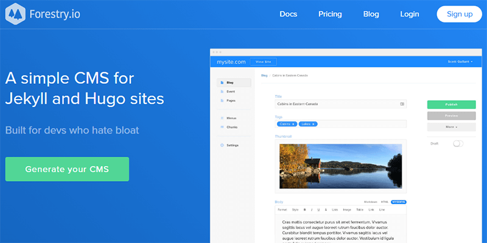Click Line in the editor toolbar
487x243 pixels.
[382, 210]
